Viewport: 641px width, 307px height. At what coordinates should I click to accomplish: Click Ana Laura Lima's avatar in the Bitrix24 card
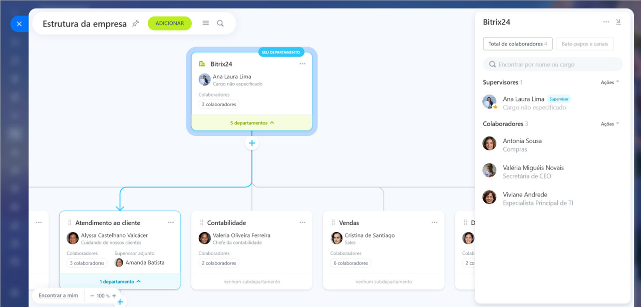click(204, 79)
